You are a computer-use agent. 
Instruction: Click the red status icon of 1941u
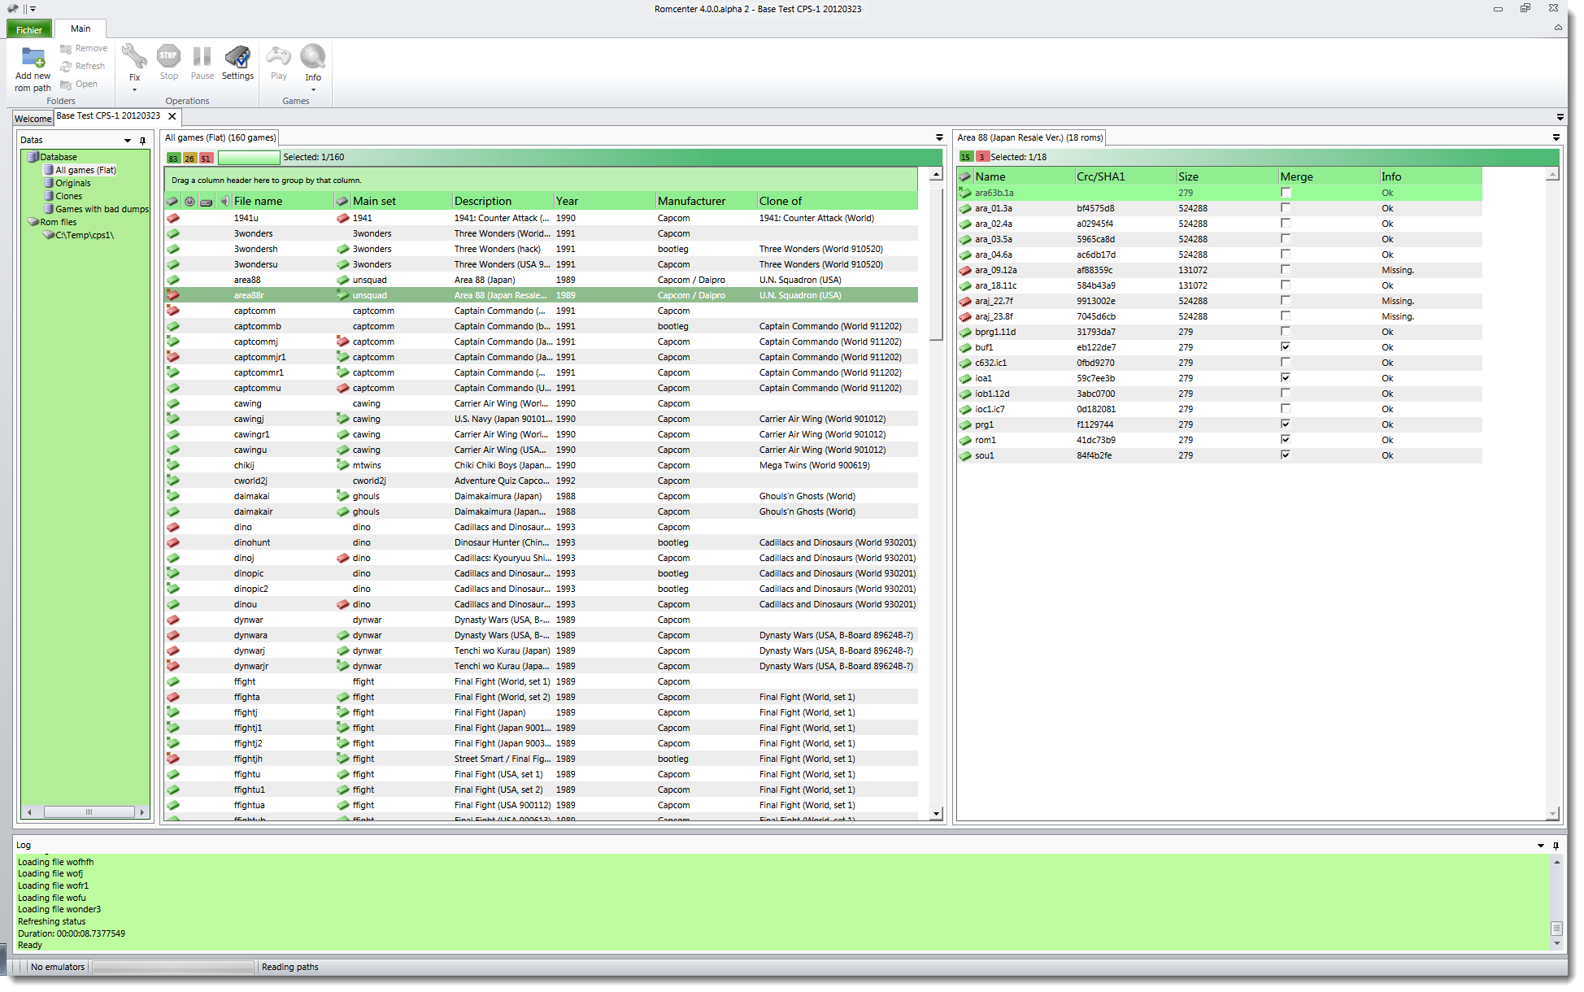click(173, 218)
